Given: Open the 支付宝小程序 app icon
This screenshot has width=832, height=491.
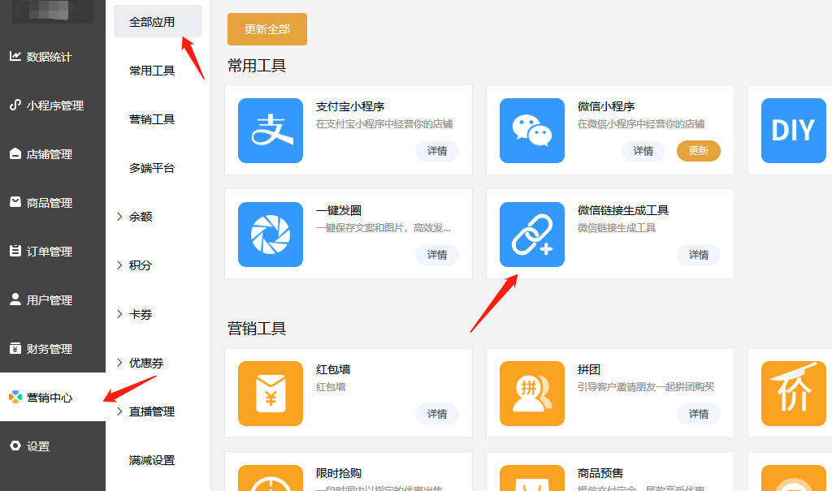Looking at the screenshot, I should coord(271,131).
